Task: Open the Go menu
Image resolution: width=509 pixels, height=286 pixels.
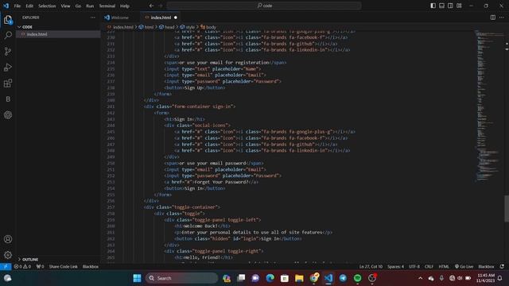Action: (78, 6)
